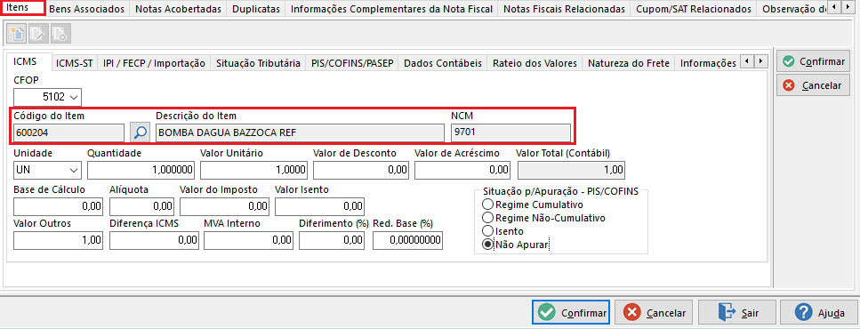Click the Valor de Desconto field
The height and width of the screenshot is (329, 860).
pos(361,171)
